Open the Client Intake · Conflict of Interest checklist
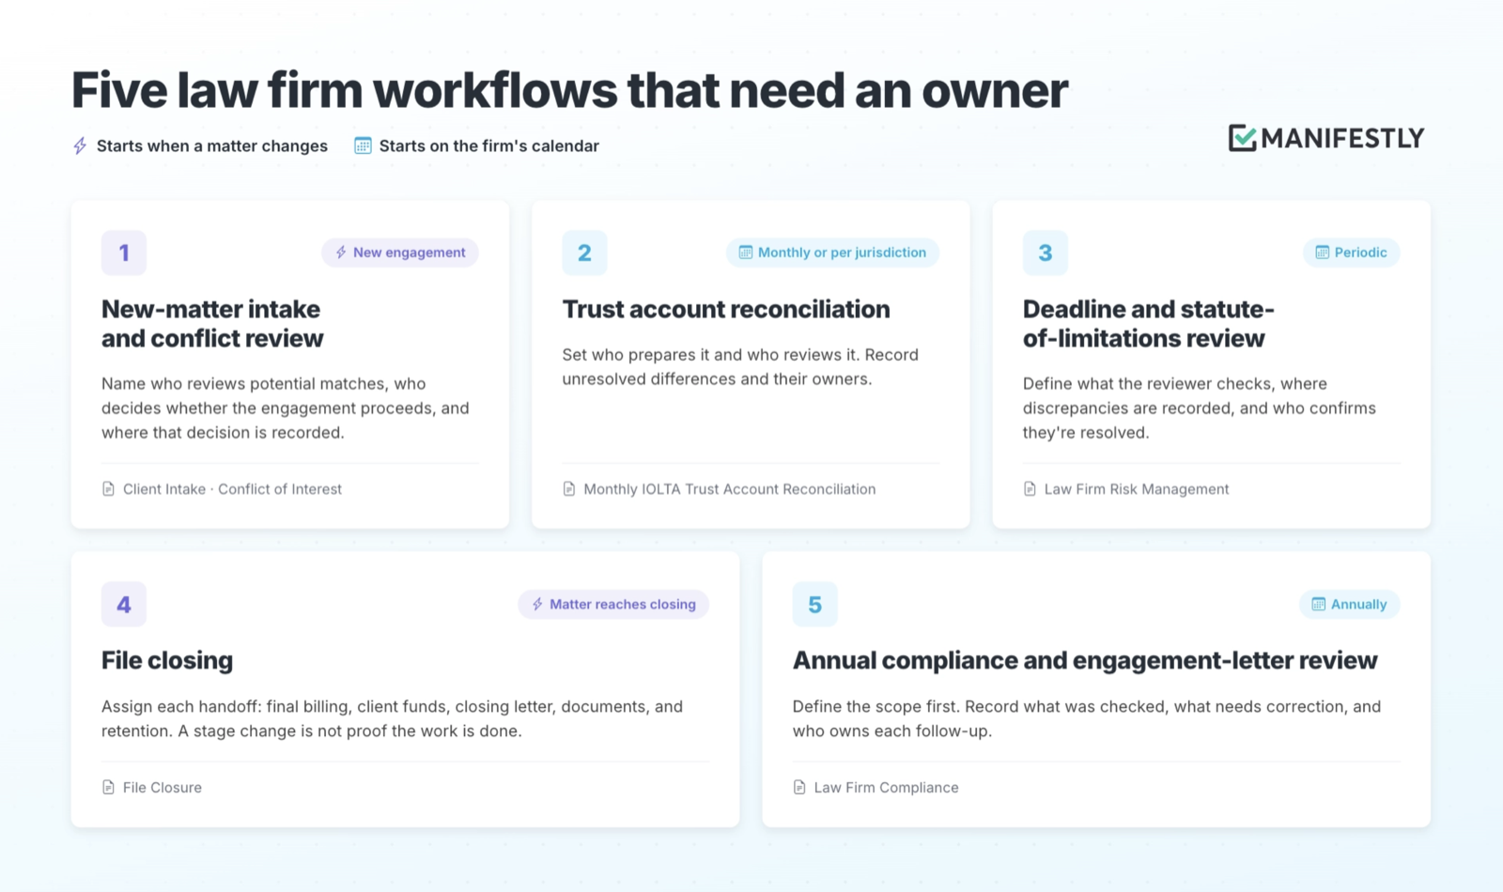 pyautogui.click(x=232, y=489)
